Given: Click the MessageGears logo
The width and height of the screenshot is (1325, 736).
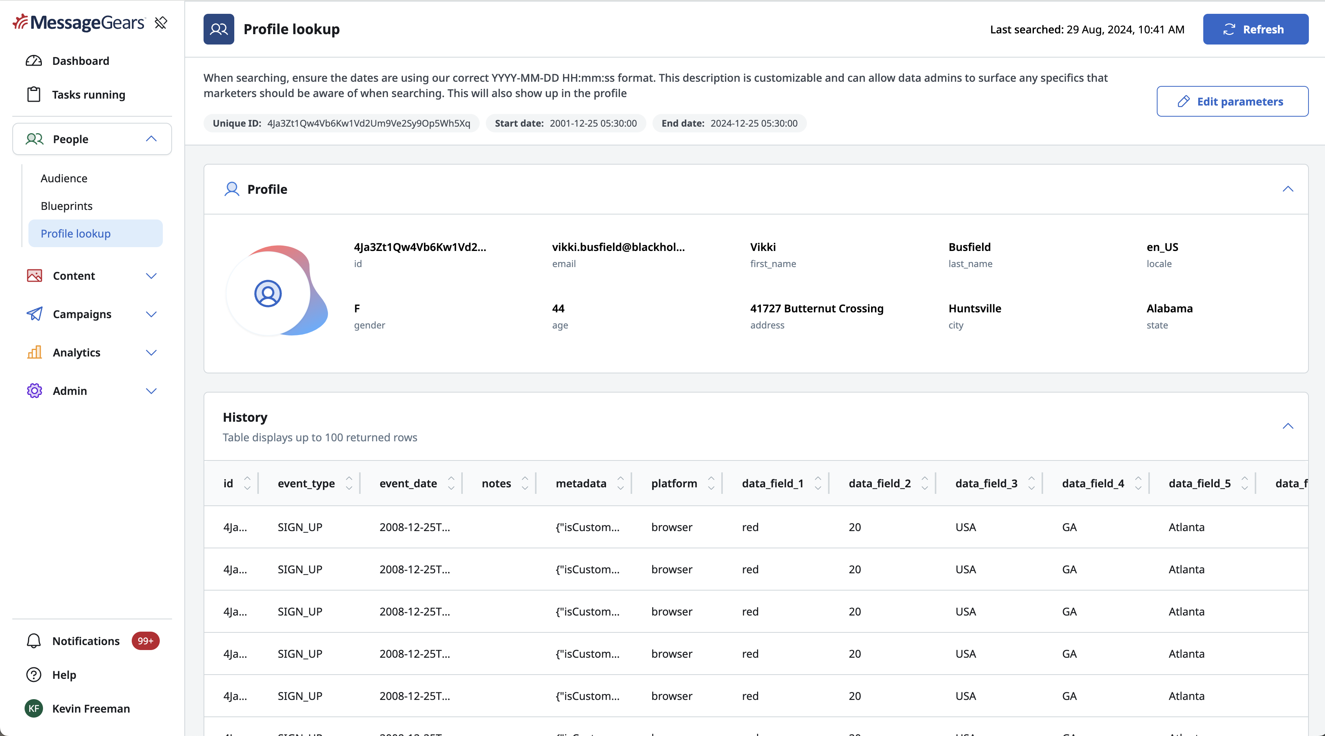Looking at the screenshot, I should click(x=79, y=22).
